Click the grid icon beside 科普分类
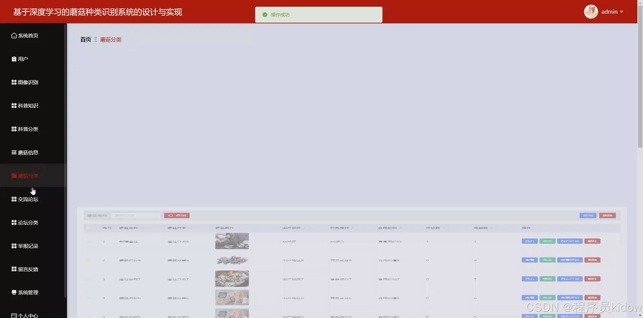 coord(14,129)
